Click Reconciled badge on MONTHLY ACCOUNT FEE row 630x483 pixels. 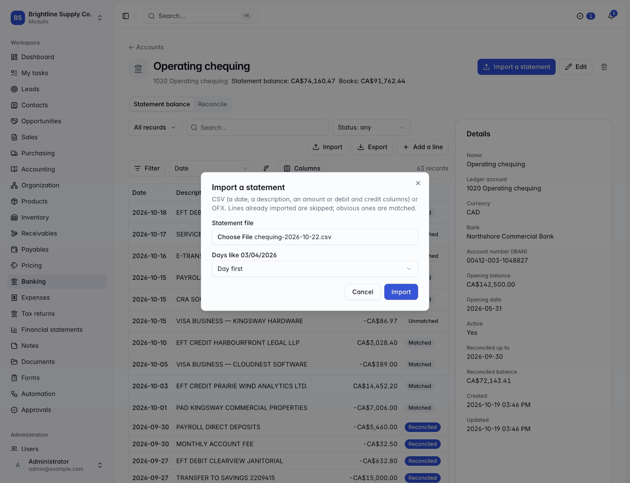[422, 444]
